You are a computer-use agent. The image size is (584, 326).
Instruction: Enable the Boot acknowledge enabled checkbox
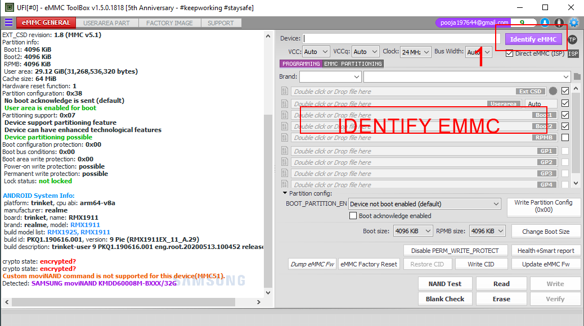point(353,216)
